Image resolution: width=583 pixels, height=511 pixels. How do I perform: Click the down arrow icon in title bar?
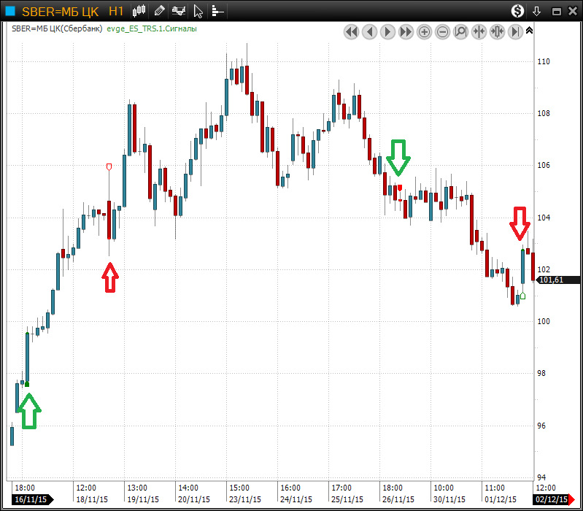[537, 11]
